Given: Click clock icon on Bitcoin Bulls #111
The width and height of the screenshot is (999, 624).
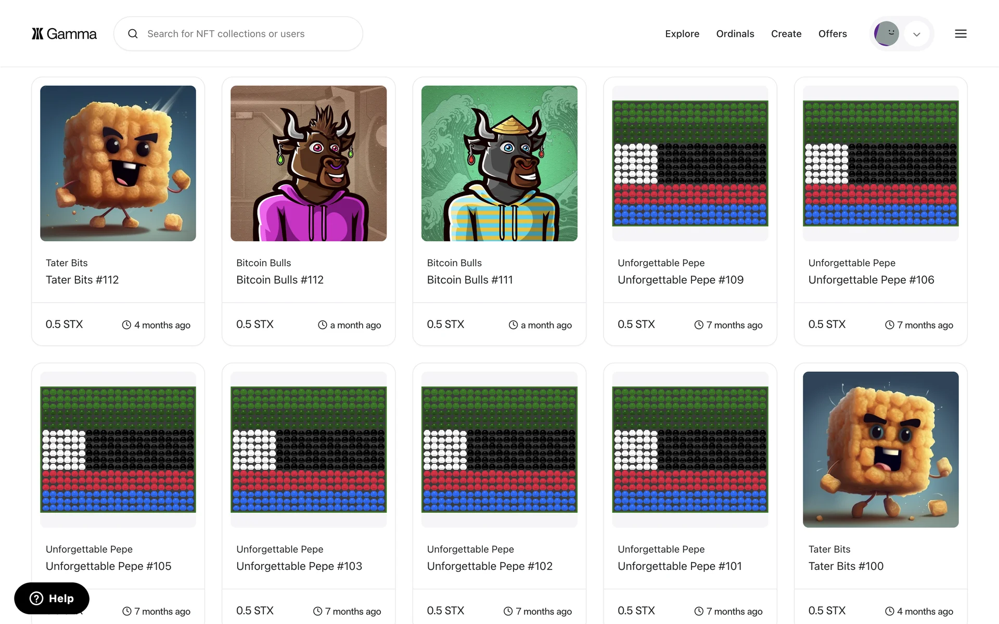Looking at the screenshot, I should click(x=513, y=325).
